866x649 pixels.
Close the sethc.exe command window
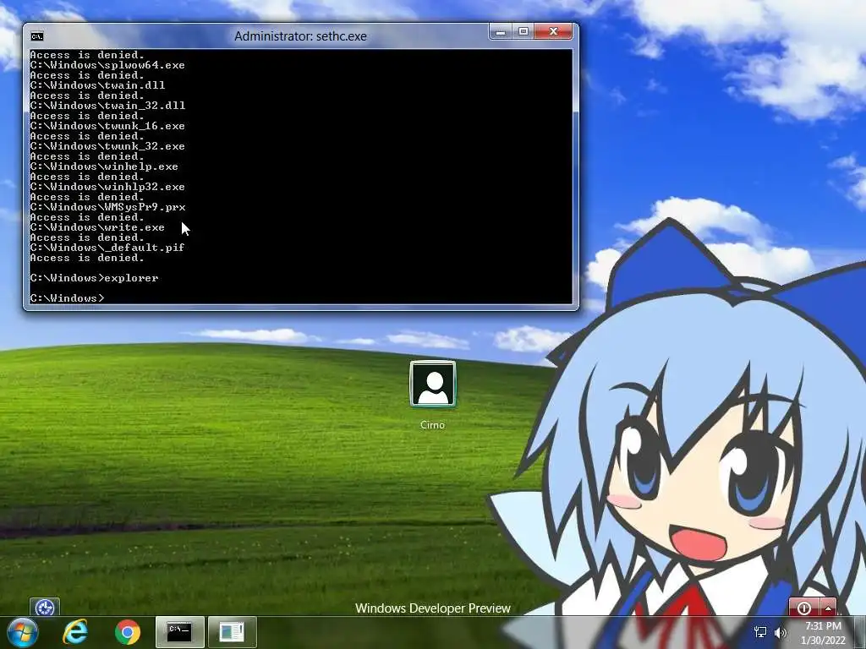(x=553, y=32)
